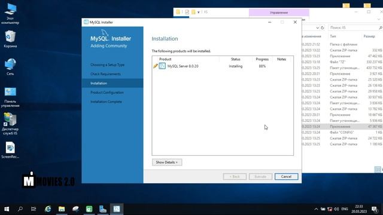Viewport: 383px width, 215px height.
Task: Click the MySQL Server 8.0.20 product icon
Action: coord(162,66)
